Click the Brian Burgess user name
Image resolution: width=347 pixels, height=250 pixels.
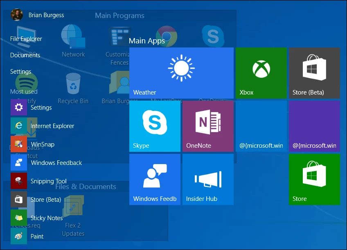[46, 15]
